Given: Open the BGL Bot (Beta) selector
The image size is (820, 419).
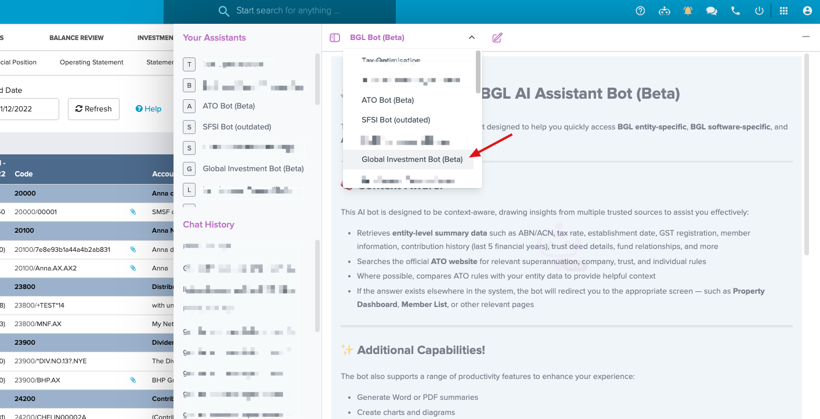Looking at the screenshot, I should coord(412,38).
